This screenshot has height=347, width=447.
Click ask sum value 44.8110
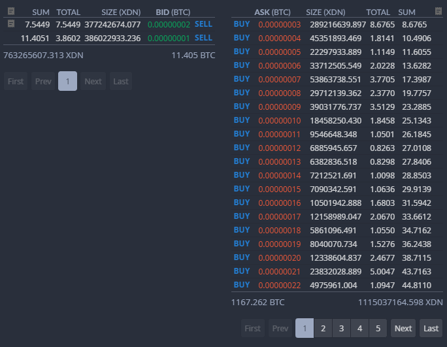tap(416, 285)
